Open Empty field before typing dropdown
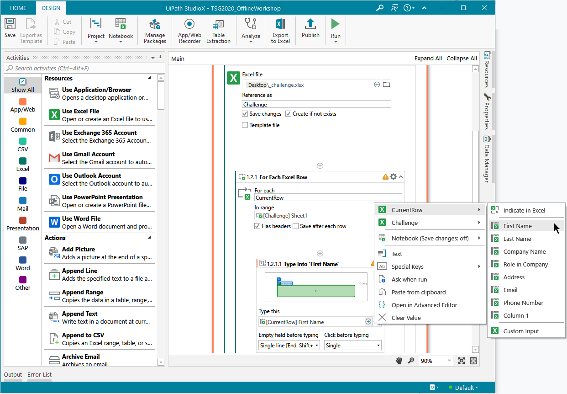 pyautogui.click(x=289, y=346)
